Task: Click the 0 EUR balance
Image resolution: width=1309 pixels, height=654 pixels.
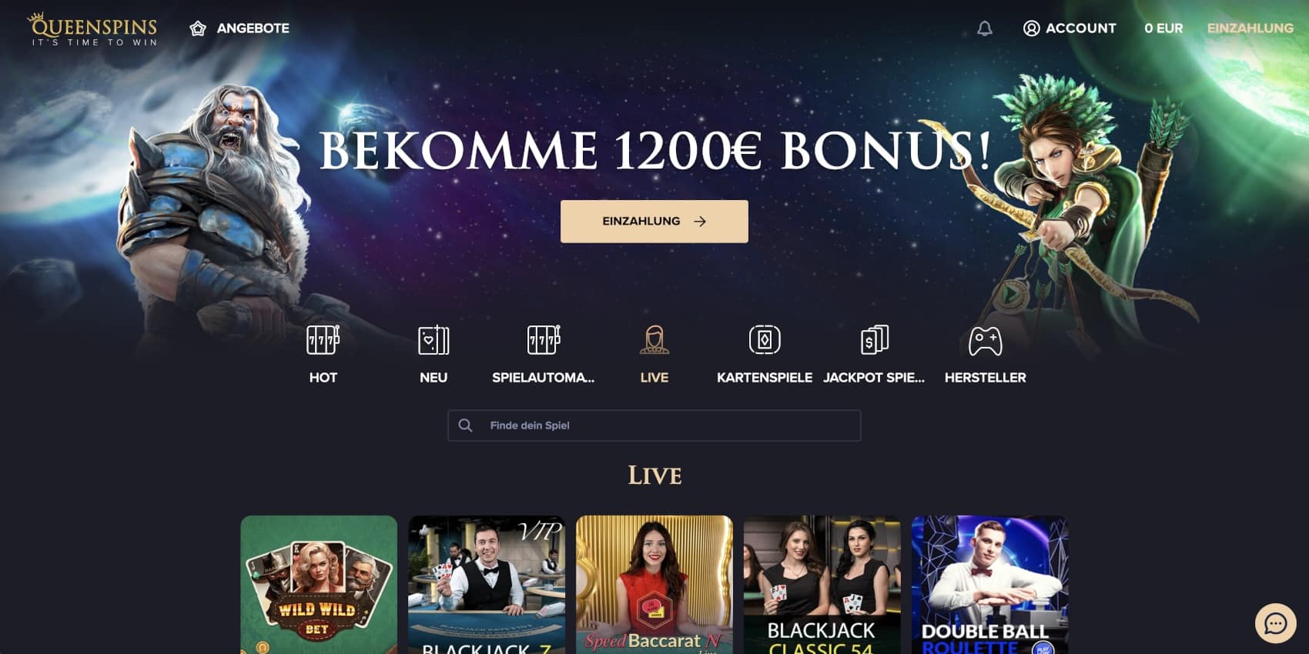Action: click(1163, 28)
